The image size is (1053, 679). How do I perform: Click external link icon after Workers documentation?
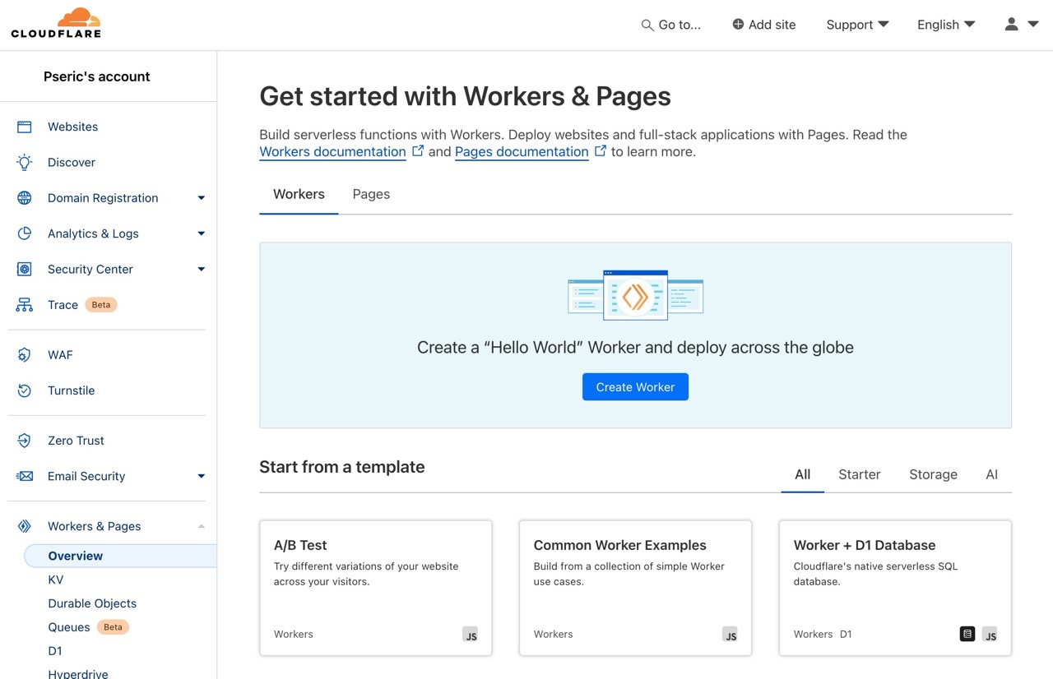pyautogui.click(x=418, y=150)
